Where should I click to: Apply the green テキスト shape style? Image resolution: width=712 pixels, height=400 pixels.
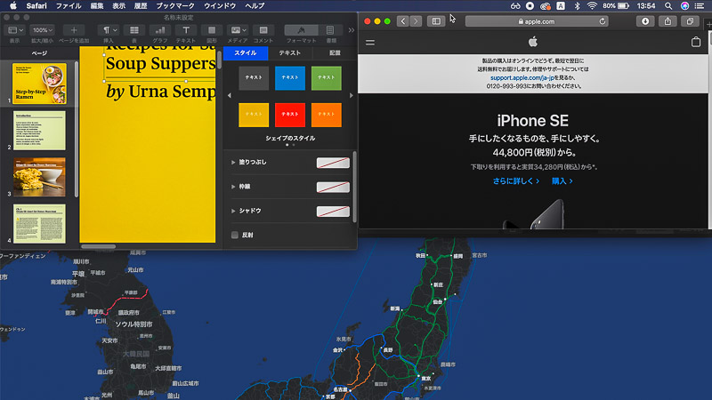tap(327, 78)
